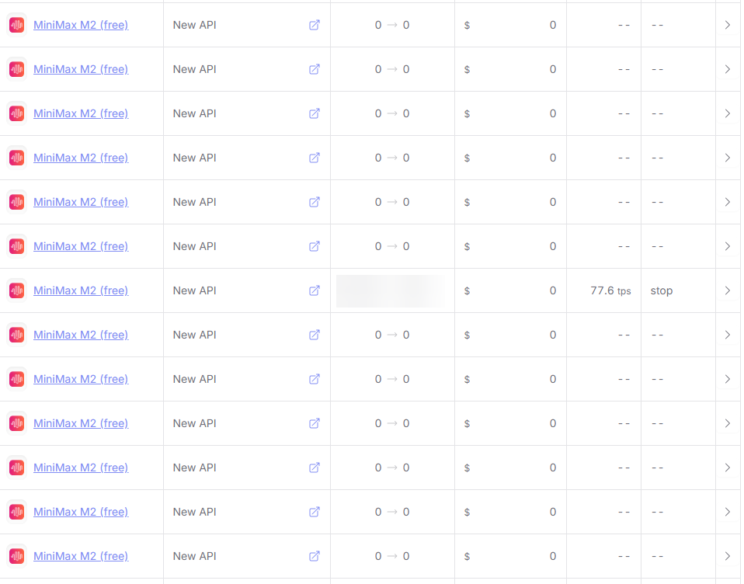Expand the topmost row's chevron
Viewport: 744px width, 584px height.
pyautogui.click(x=728, y=25)
